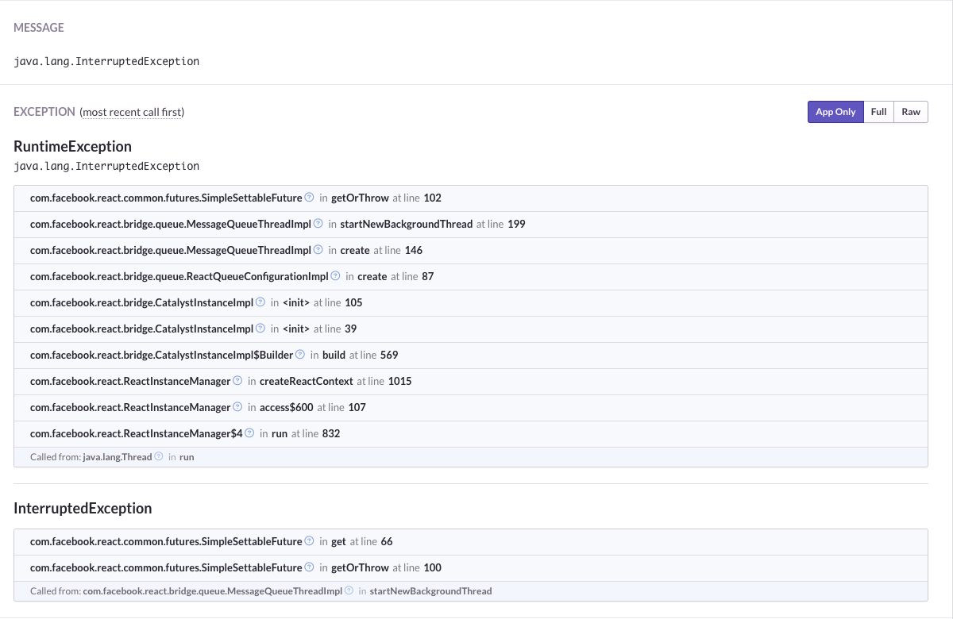The image size is (953, 619).
Task: Click the EXCEPTION section label
Action: tap(44, 112)
